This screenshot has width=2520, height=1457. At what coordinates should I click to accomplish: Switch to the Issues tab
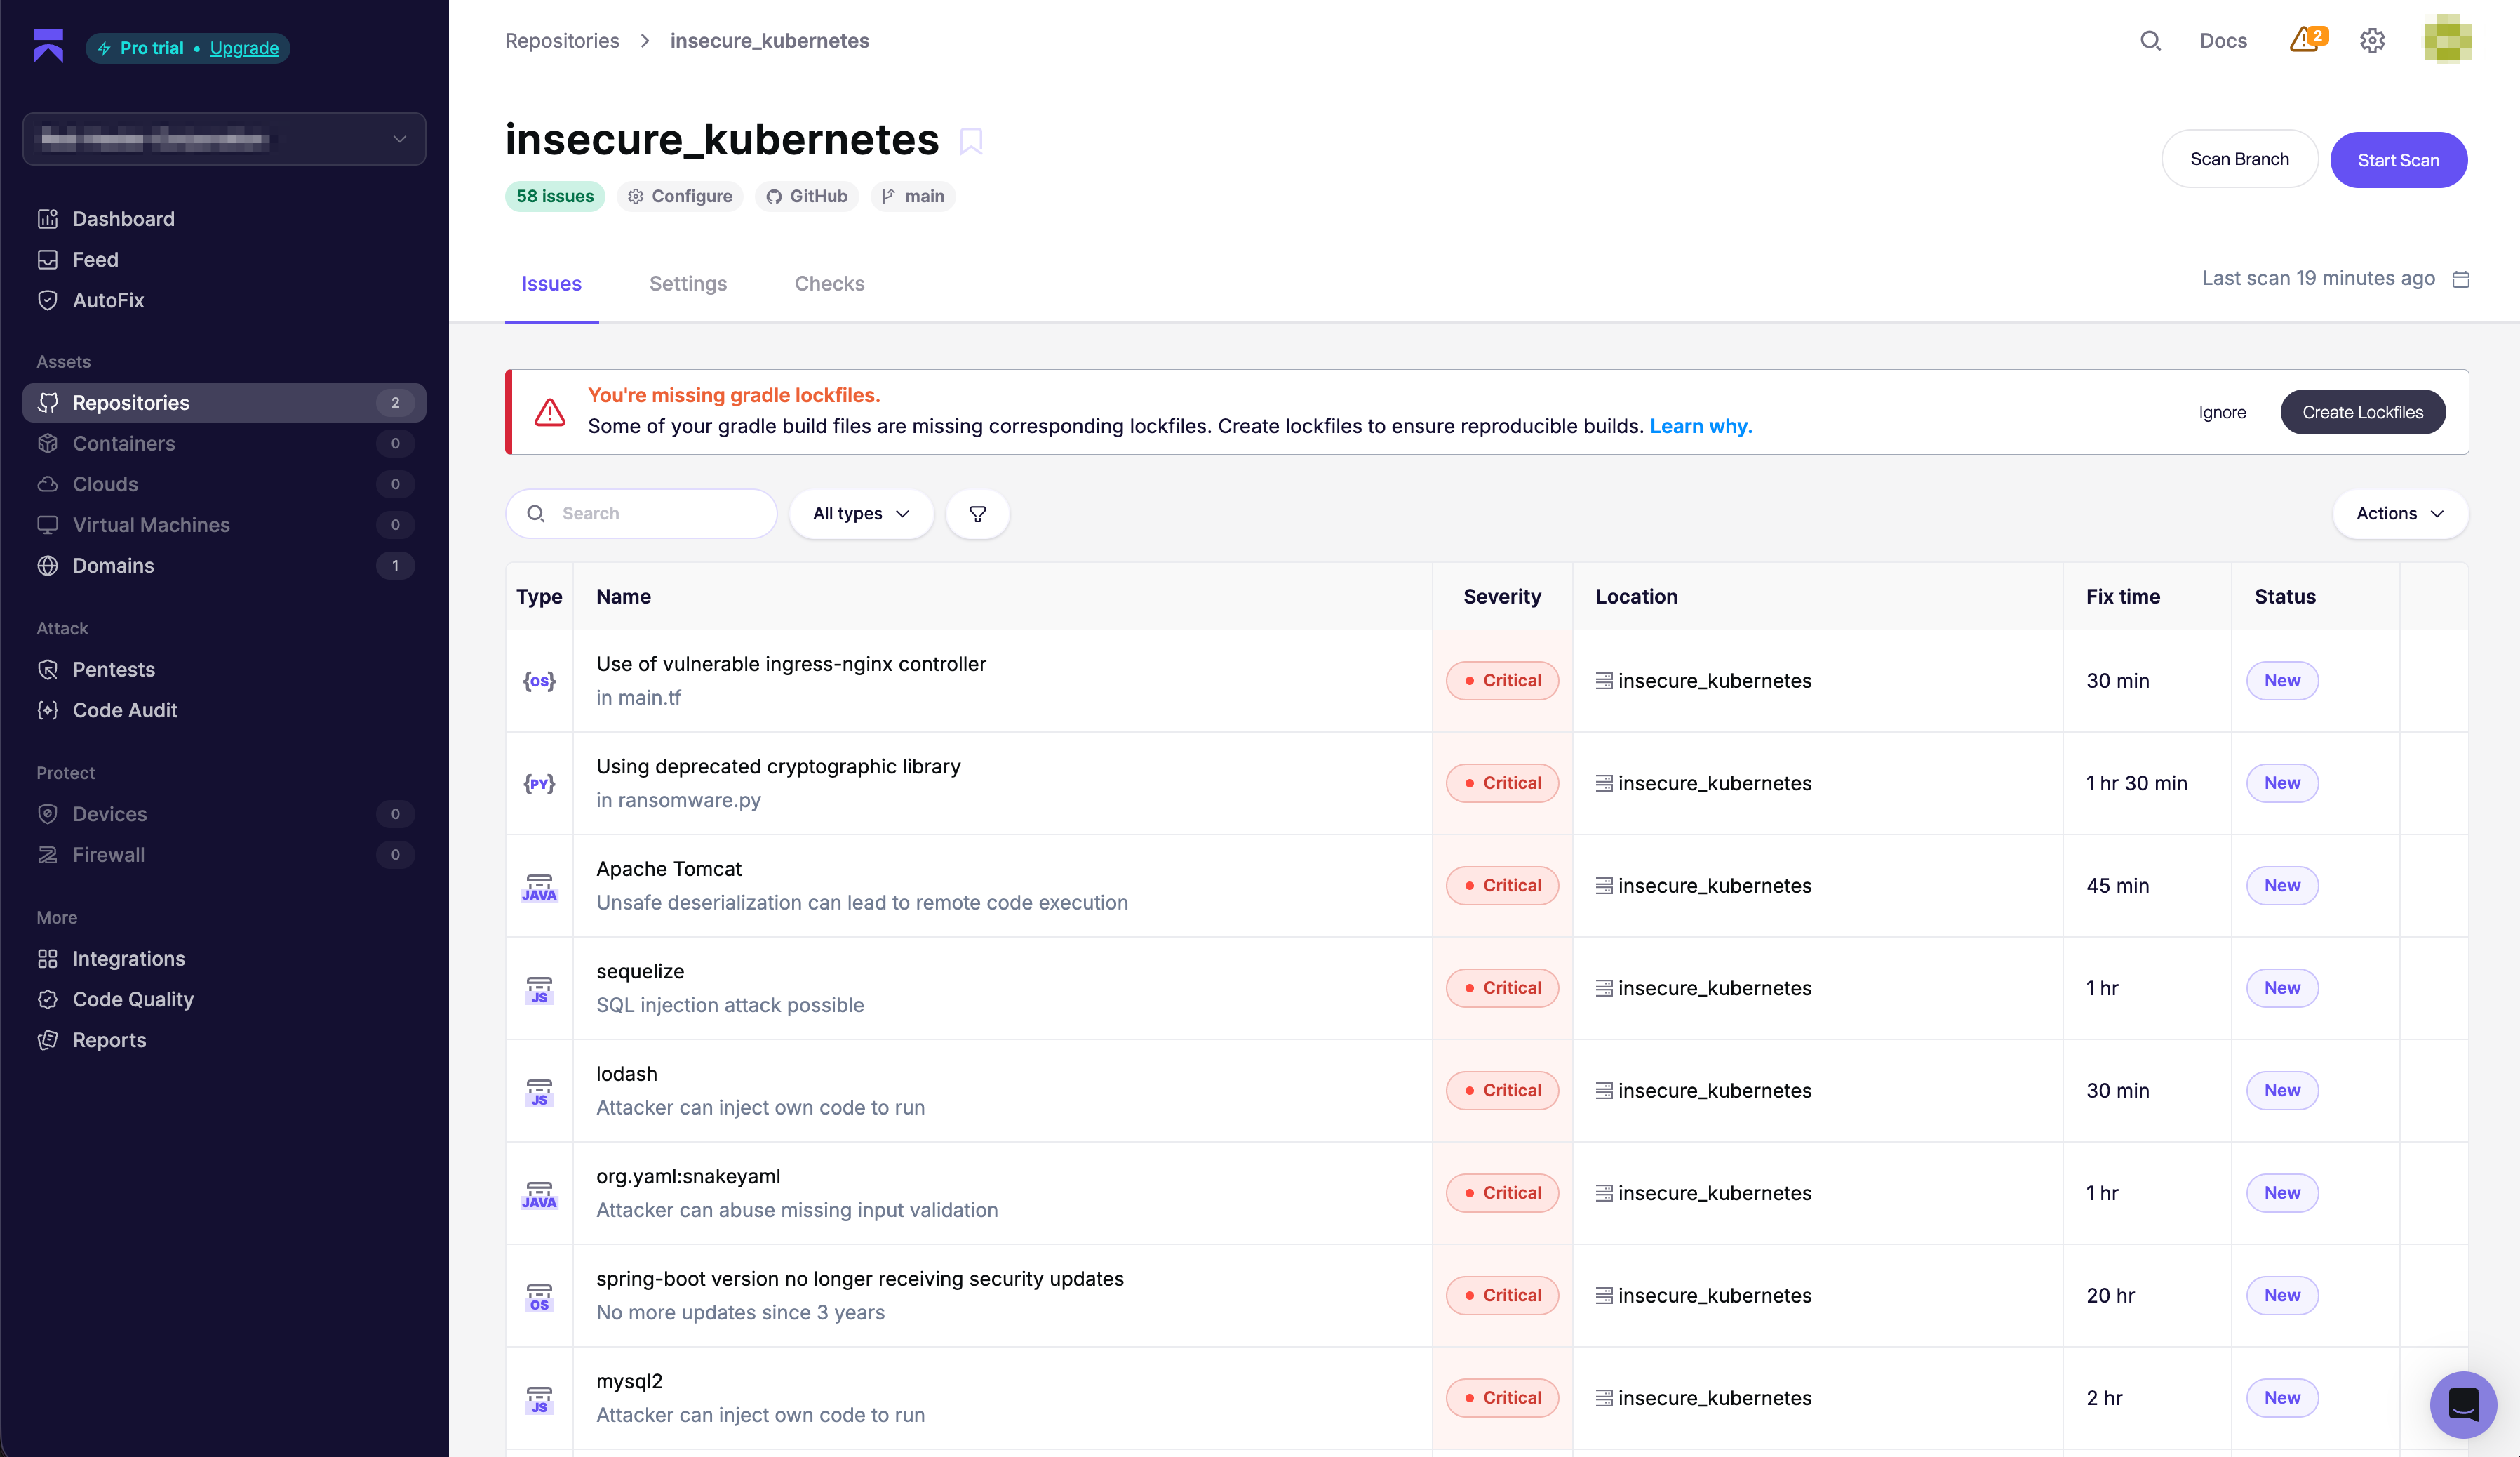tap(551, 284)
